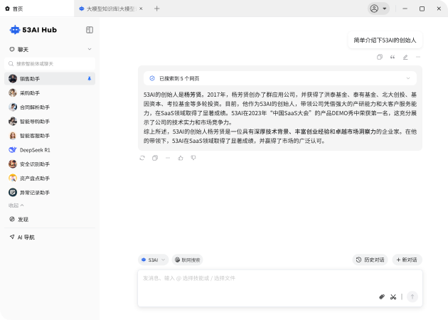The image size is (448, 320).
Task: Open 智能客服助手 chat
Action: [x=50, y=136]
